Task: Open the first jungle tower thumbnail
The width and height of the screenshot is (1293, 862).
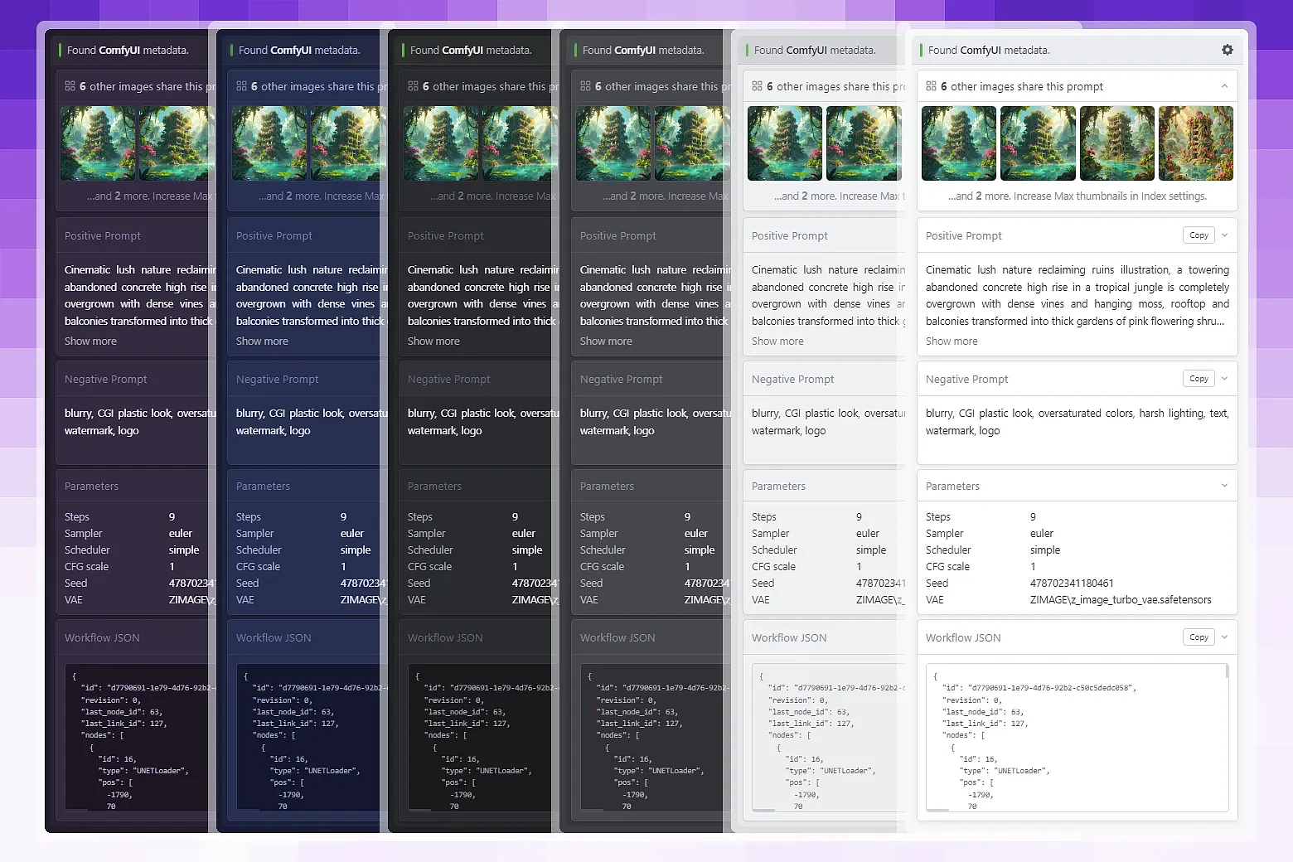Action: 959,143
